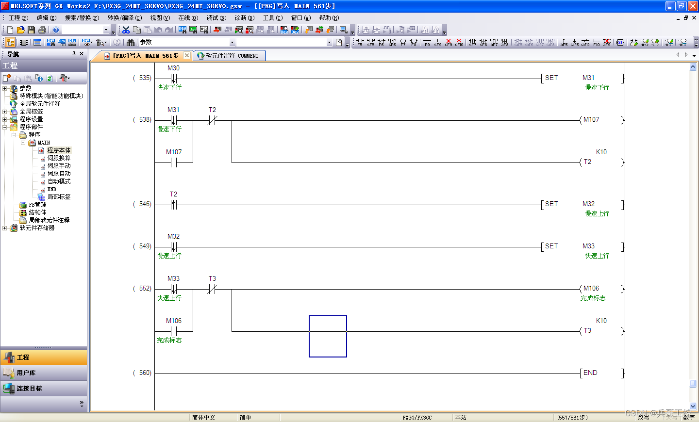Click the 连接目标 navigation panel button
The image size is (699, 422).
pyautogui.click(x=44, y=389)
